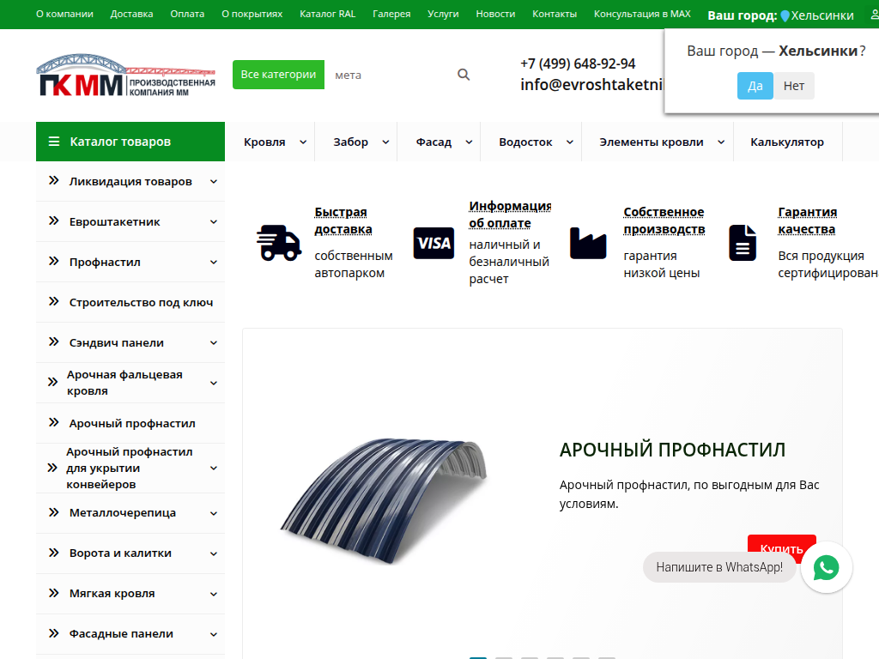Click the arched profnastil product image
Viewport: 879px width, 659px height.
(x=384, y=500)
